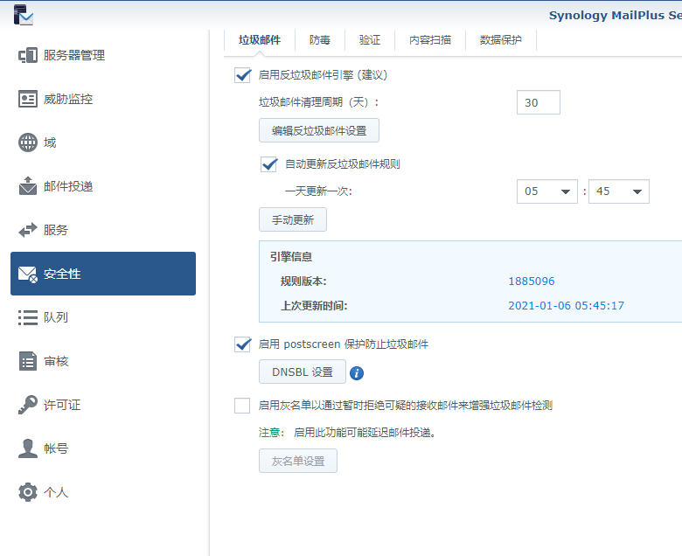Open 服务 arrows icon
Image resolution: width=682 pixels, height=556 pixels.
(x=28, y=230)
